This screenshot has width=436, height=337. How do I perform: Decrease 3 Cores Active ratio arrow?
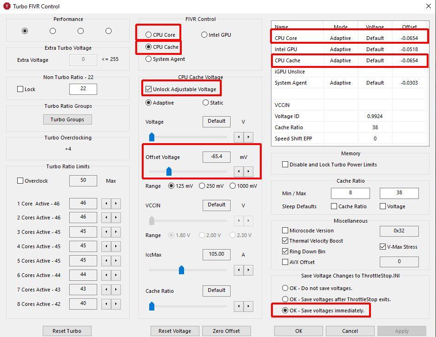106,232
